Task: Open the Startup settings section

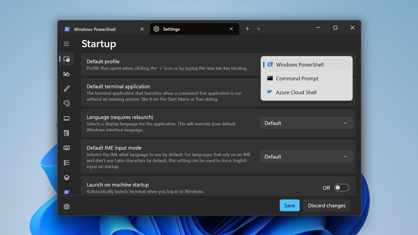Action: [67, 59]
